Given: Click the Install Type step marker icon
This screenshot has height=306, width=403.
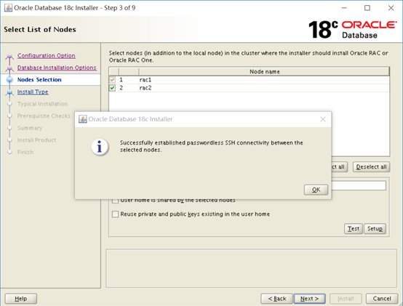Looking at the screenshot, I should 9,92.
